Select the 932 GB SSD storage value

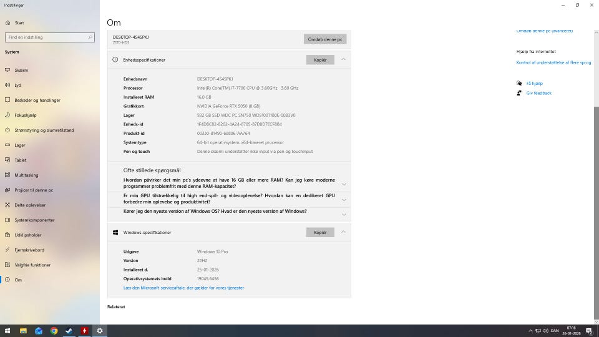(246, 115)
